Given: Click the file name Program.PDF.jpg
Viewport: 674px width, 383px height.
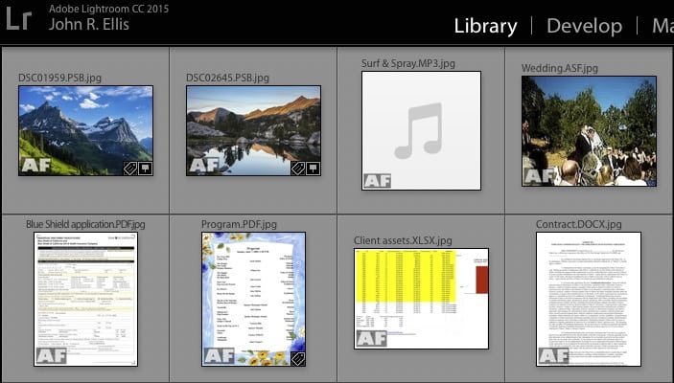Looking at the screenshot, I should [x=239, y=224].
